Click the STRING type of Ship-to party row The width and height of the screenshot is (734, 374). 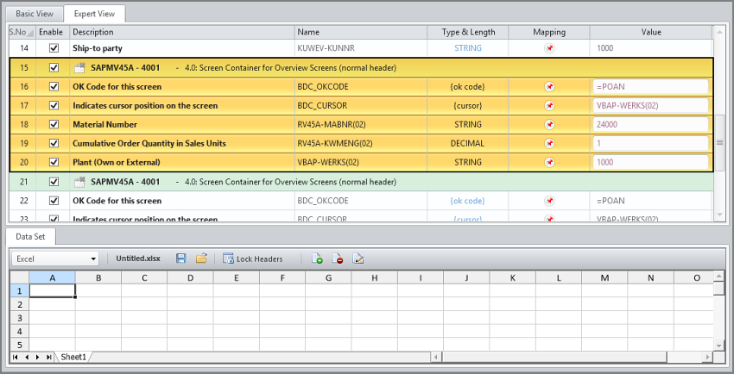tap(467, 48)
